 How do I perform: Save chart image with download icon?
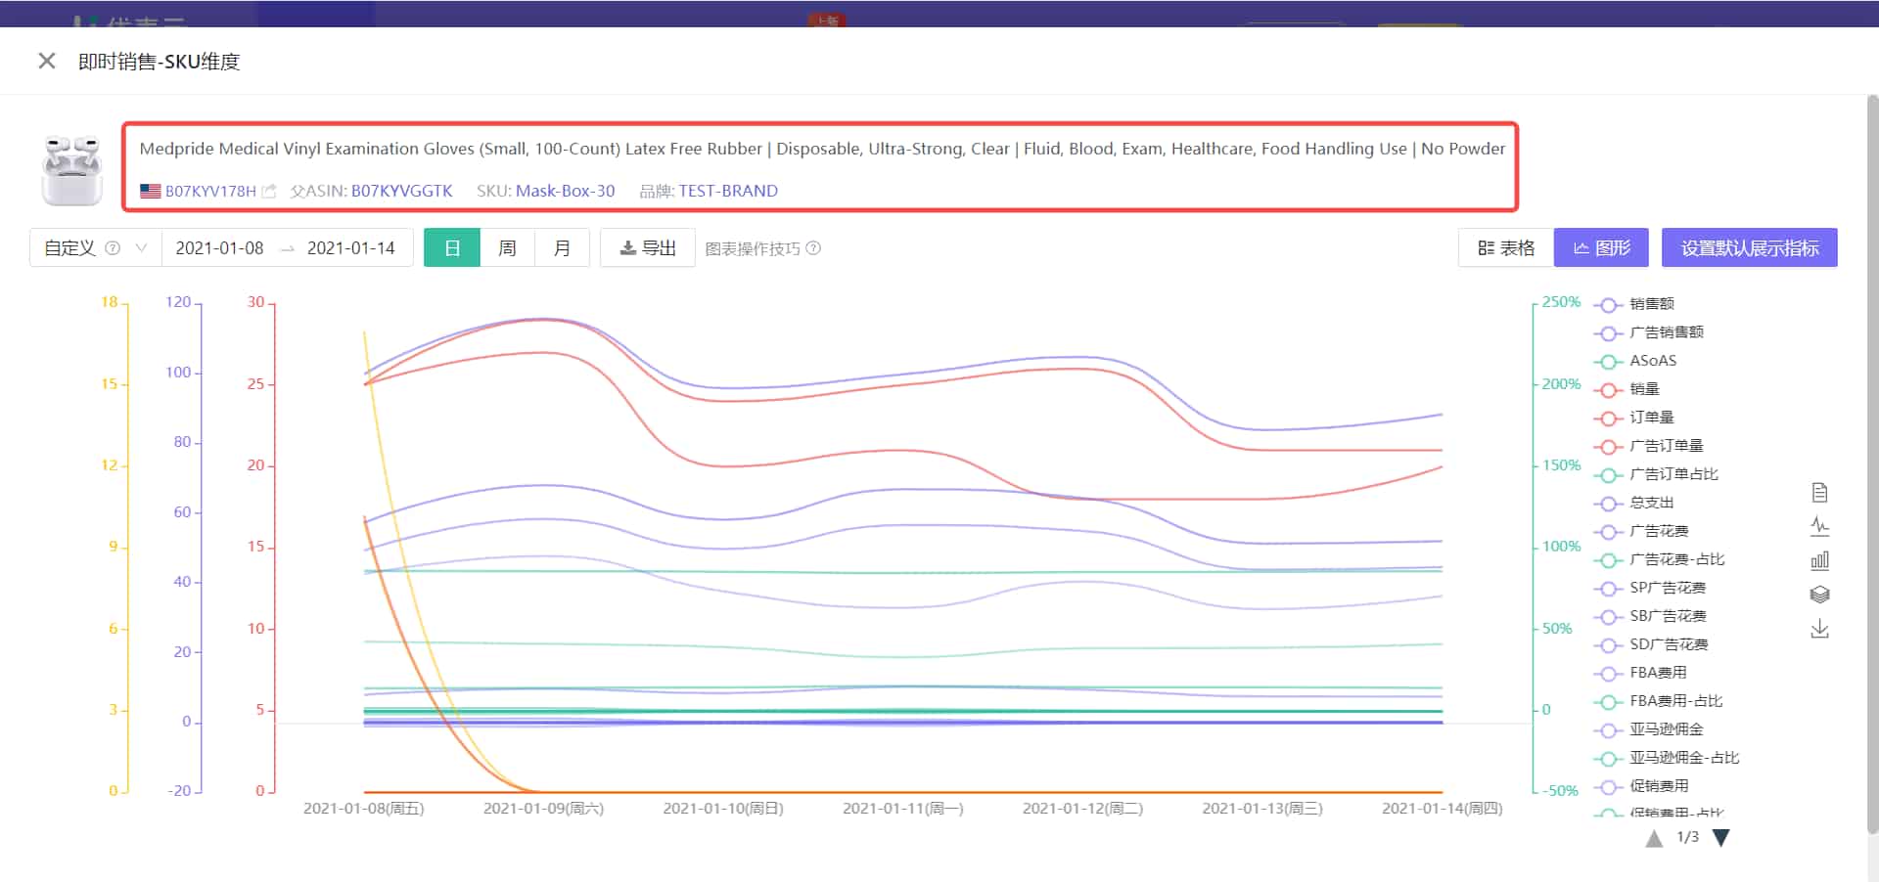1819,629
